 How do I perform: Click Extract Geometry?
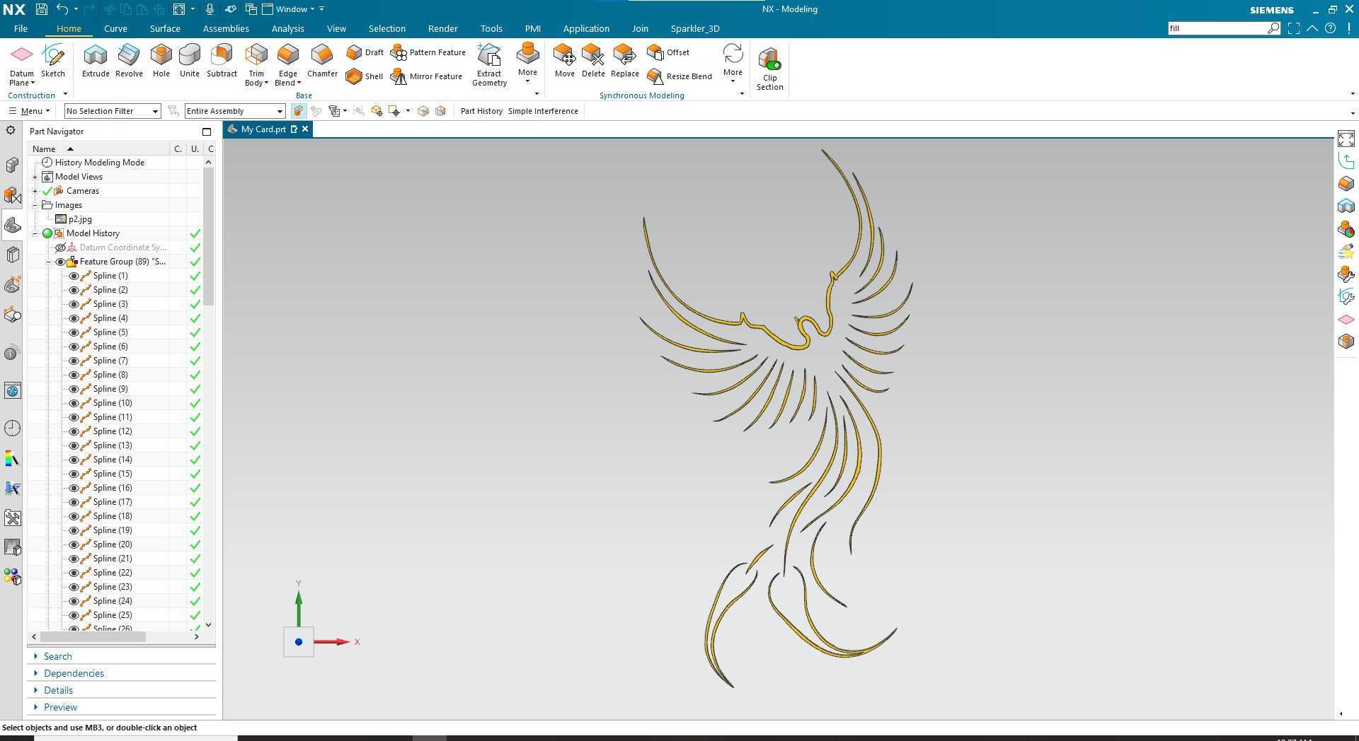(x=489, y=65)
